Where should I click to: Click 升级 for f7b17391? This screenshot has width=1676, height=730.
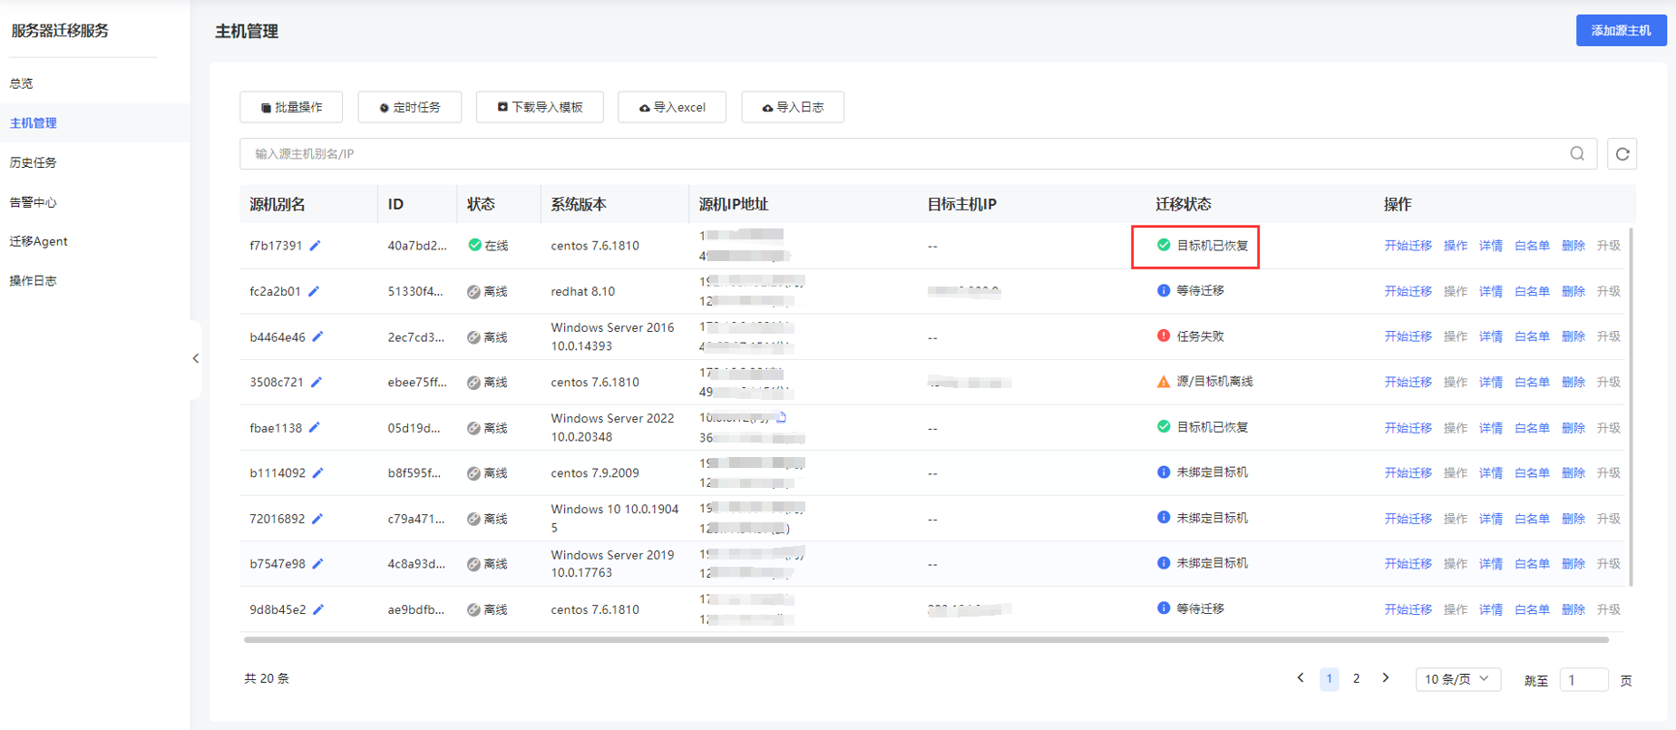tap(1609, 246)
